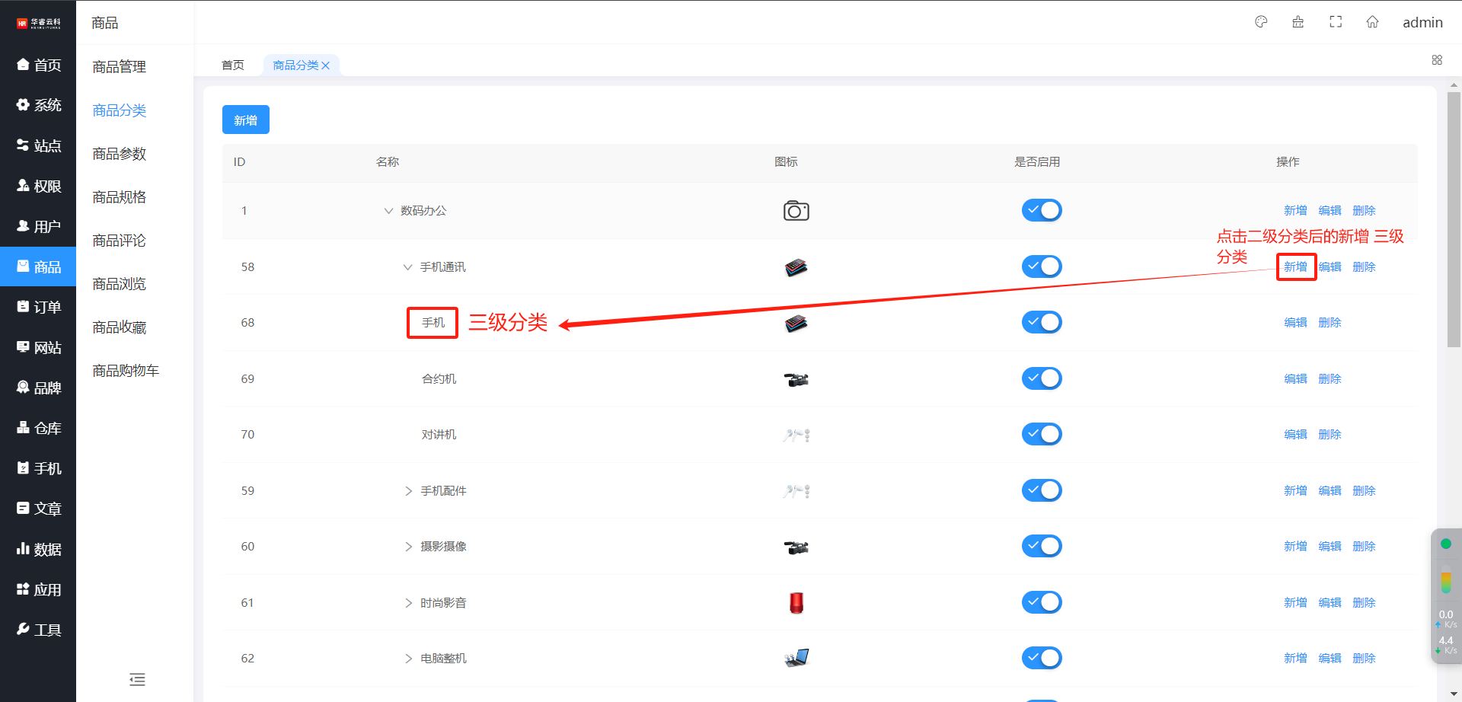Collapse the 数码办公 category row
Image resolution: width=1462 pixels, height=702 pixels.
(388, 211)
